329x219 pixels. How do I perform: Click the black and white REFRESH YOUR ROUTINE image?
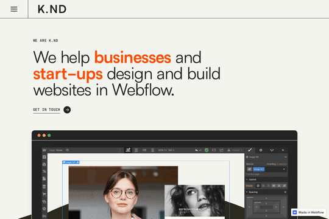[194, 201]
